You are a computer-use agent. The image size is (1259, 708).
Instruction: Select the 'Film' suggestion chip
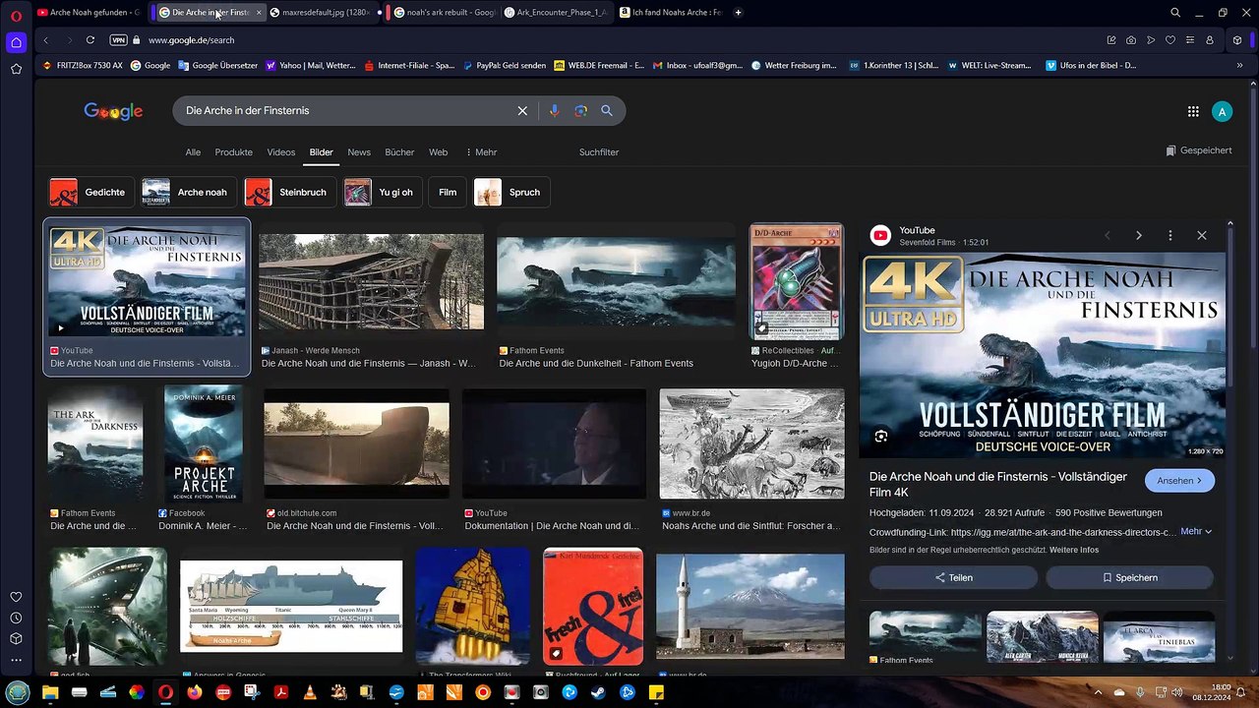point(448,192)
